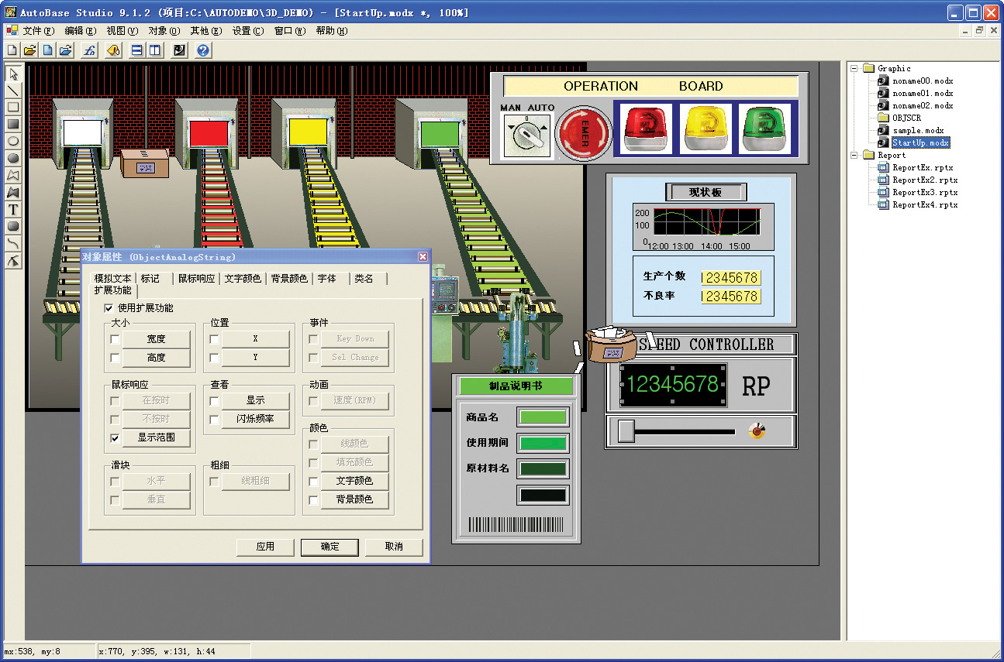Pick the hollow ellipse tool

[13, 141]
